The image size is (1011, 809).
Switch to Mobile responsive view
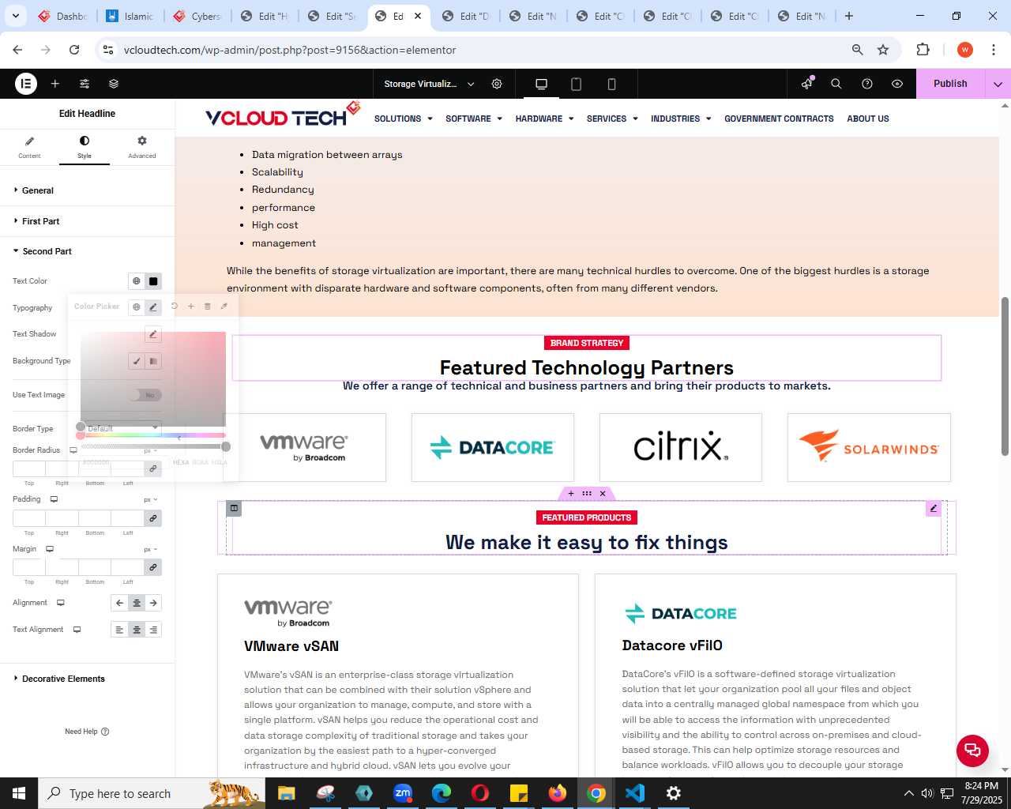tap(611, 84)
